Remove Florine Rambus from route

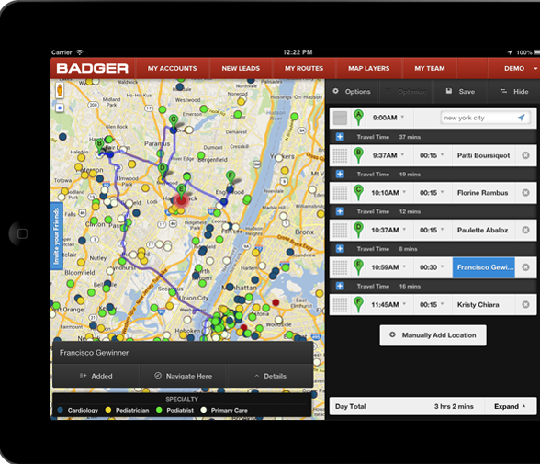click(525, 193)
